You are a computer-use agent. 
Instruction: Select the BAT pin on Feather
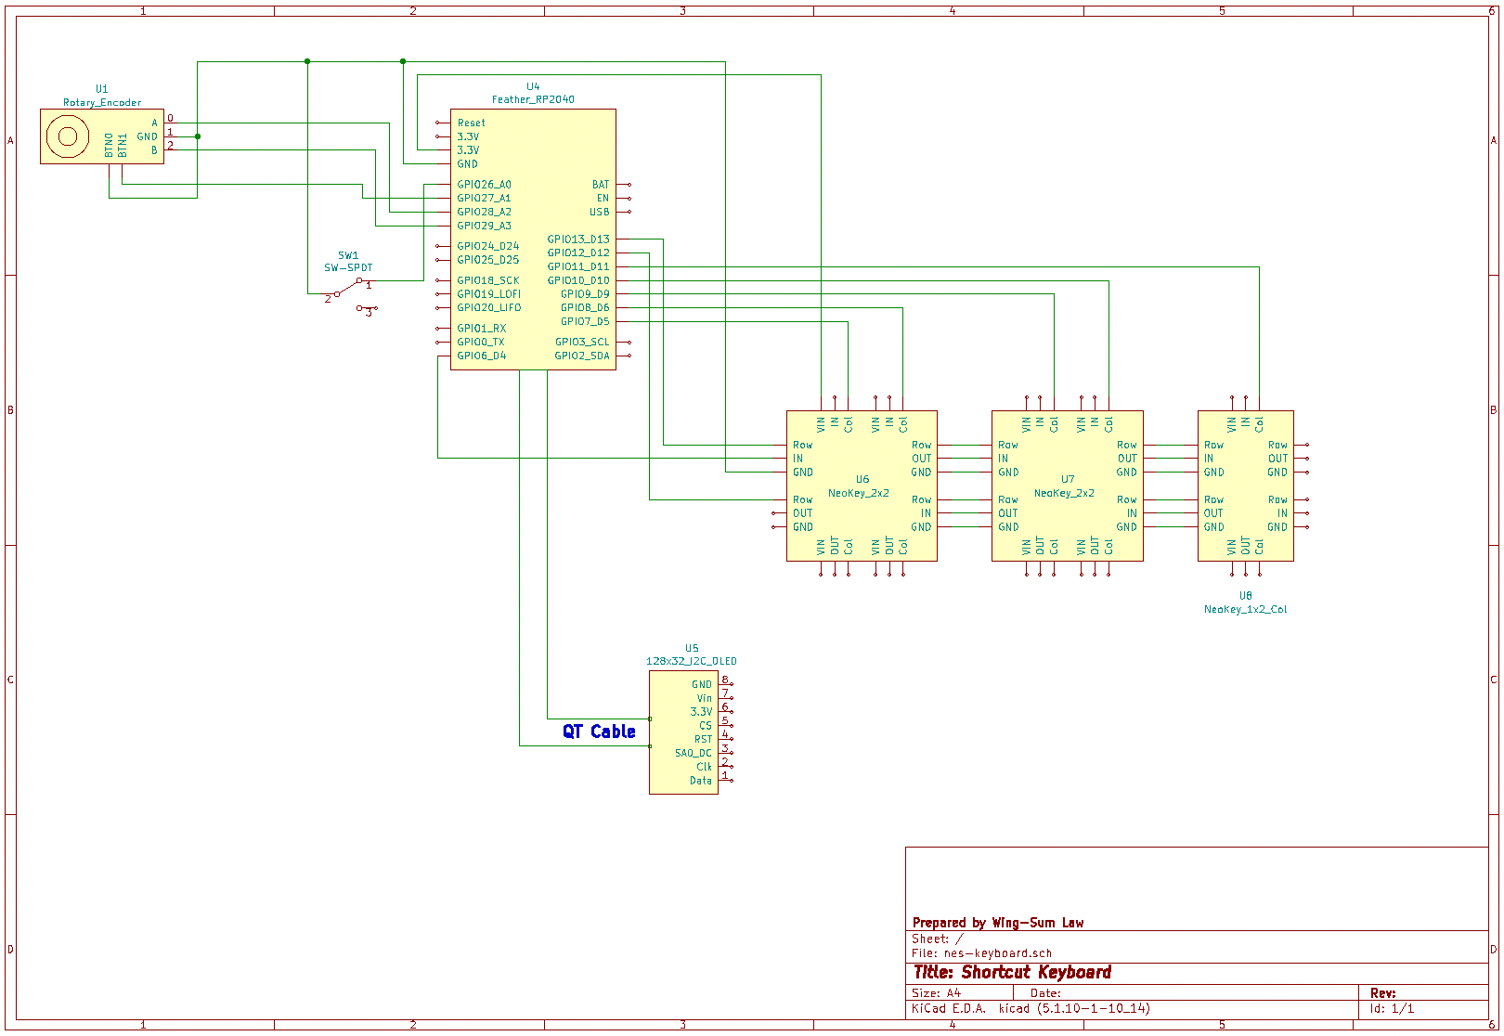[601, 185]
